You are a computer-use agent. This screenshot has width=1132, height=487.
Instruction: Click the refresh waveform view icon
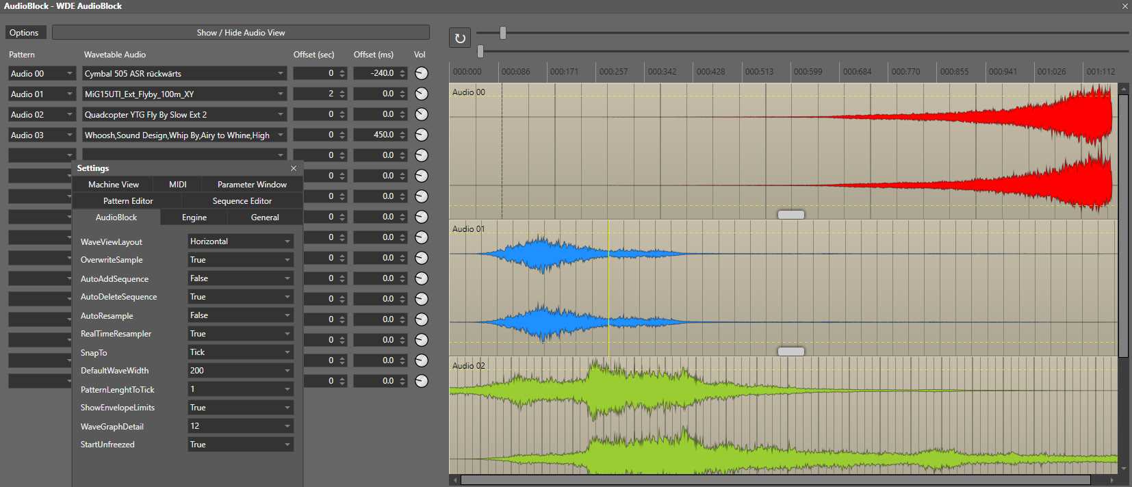pos(460,38)
